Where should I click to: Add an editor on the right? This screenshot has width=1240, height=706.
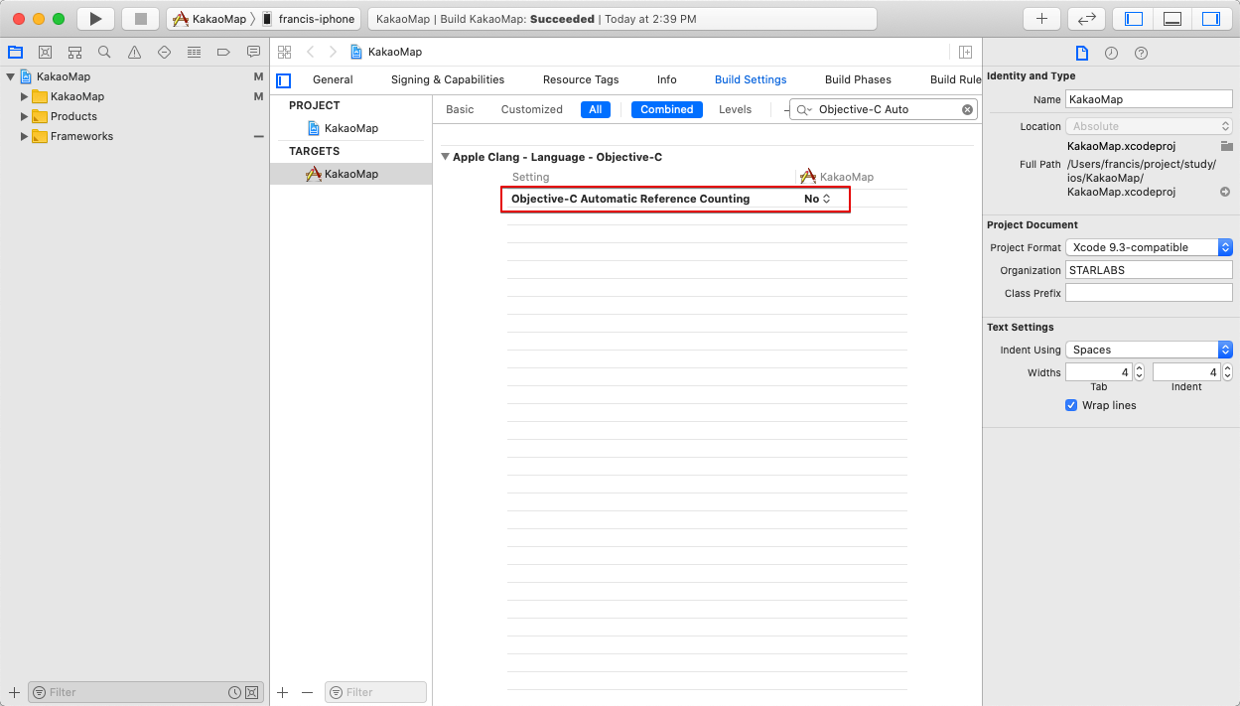pos(965,52)
